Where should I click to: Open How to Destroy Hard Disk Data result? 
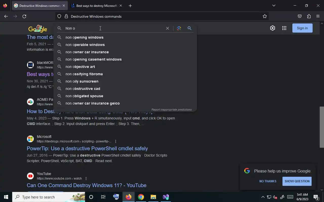pyautogui.click(x=91, y=111)
